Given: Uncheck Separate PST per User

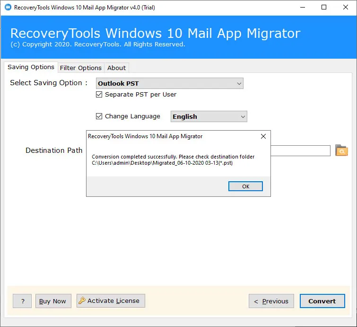Looking at the screenshot, I should click(99, 95).
